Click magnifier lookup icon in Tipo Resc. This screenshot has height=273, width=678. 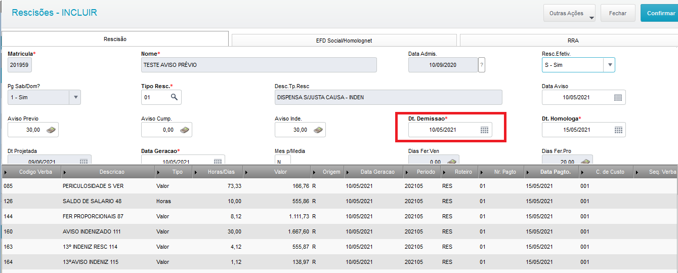point(174,97)
